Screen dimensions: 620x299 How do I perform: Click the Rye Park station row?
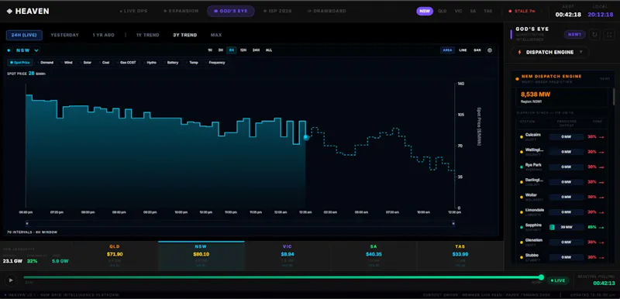pos(563,167)
